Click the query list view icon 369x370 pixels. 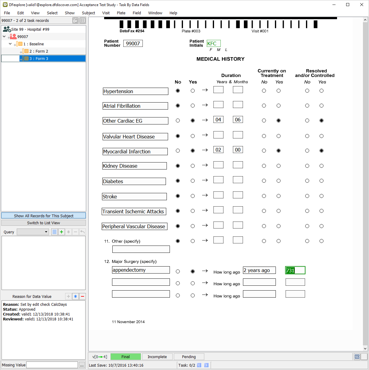(x=54, y=232)
